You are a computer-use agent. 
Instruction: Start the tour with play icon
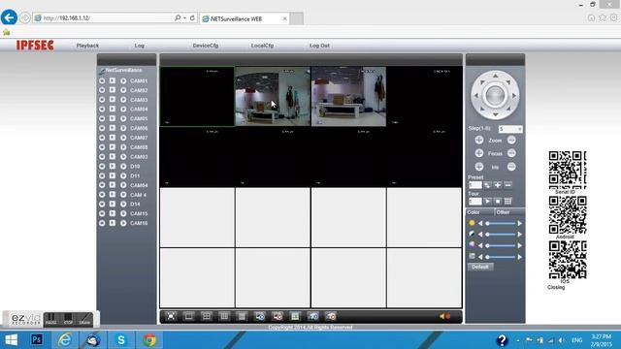[x=487, y=202]
